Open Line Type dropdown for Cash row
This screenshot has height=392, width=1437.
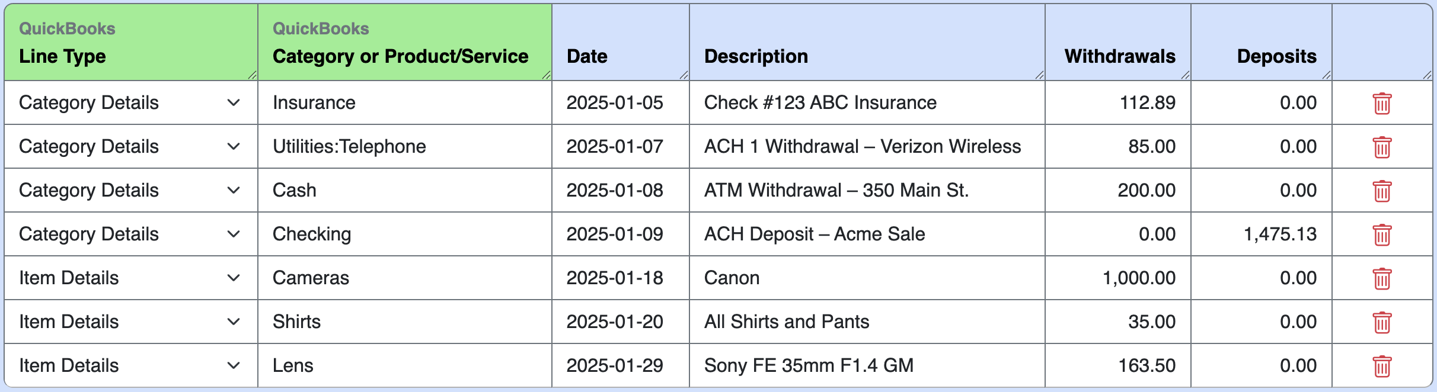pyautogui.click(x=130, y=190)
